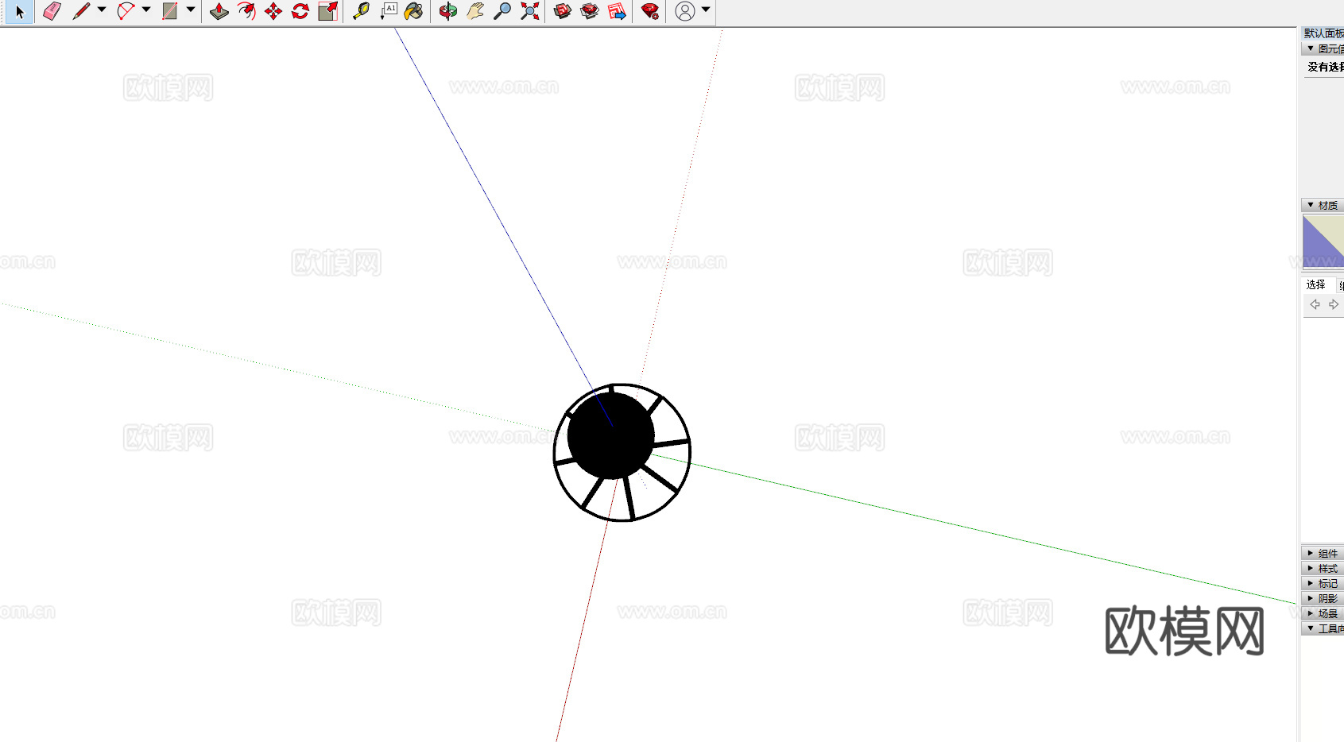Activate the Zoom magnifier tool

click(x=502, y=11)
